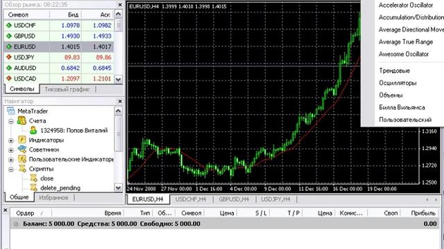This screenshot has width=444, height=249.
Task: Switch to the Символы tab
Action: pos(22,89)
